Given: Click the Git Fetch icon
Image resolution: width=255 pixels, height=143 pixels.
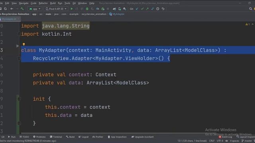Looking at the screenshot, I should 152,9.
